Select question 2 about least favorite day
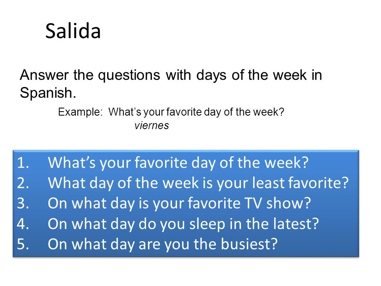Image resolution: width=381 pixels, height=286 pixels. coord(198,183)
